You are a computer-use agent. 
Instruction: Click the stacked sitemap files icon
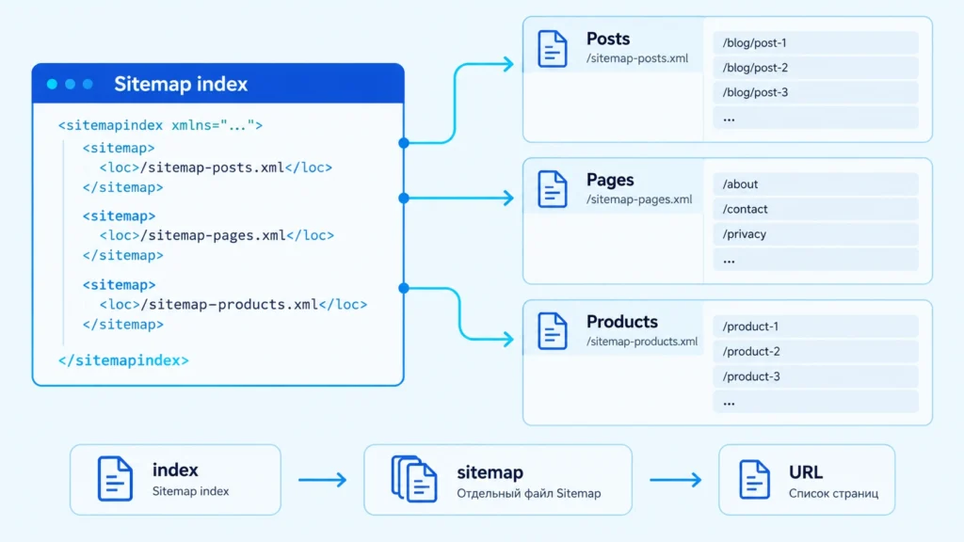(x=414, y=479)
